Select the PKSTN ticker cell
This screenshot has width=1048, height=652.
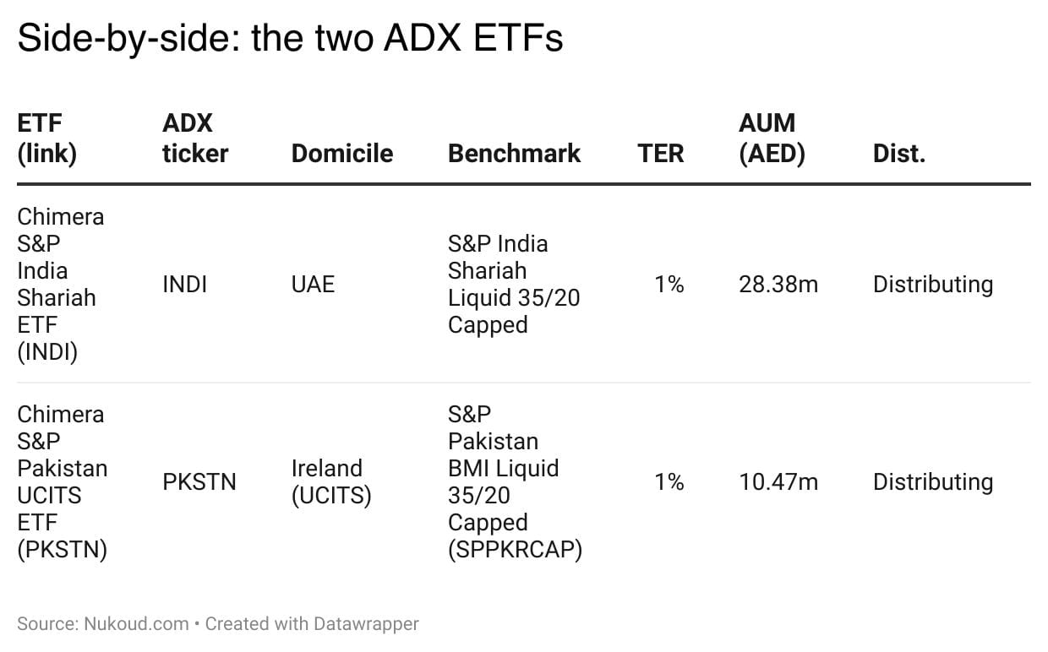click(x=199, y=482)
